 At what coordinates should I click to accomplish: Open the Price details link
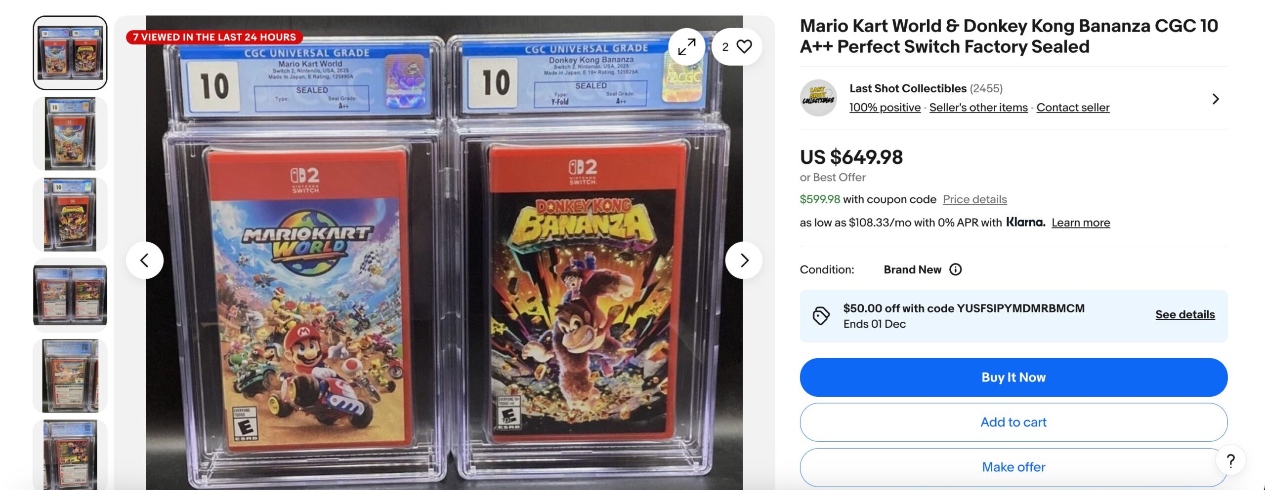(x=974, y=199)
